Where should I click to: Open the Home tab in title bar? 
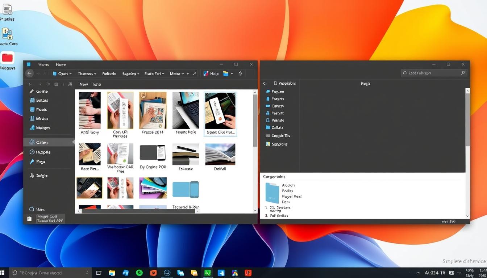(x=61, y=64)
